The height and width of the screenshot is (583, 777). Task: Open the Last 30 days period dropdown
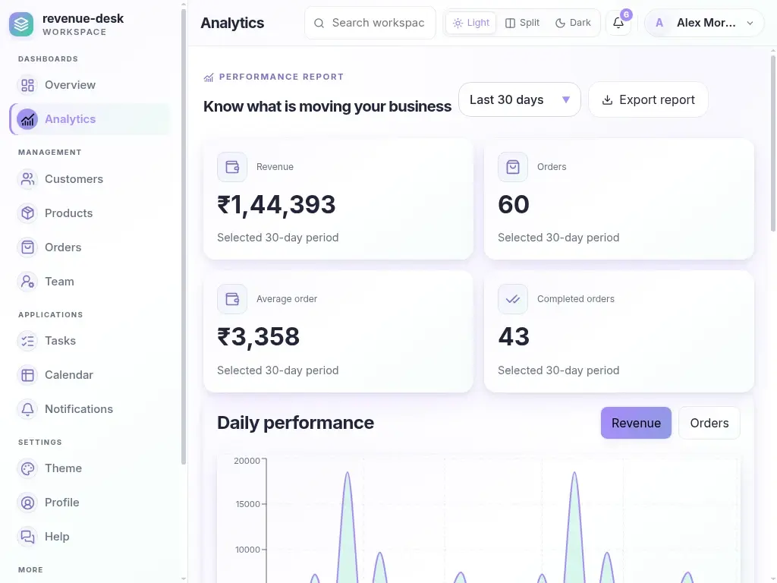pos(519,99)
